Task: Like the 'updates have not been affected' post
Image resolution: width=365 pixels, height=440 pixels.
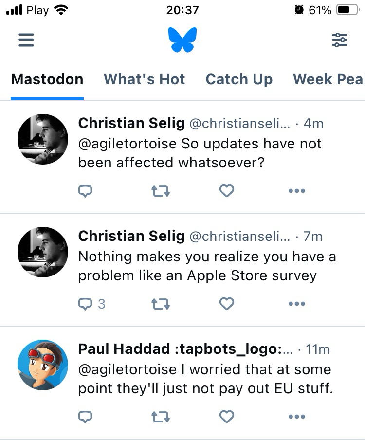Action: tap(227, 191)
